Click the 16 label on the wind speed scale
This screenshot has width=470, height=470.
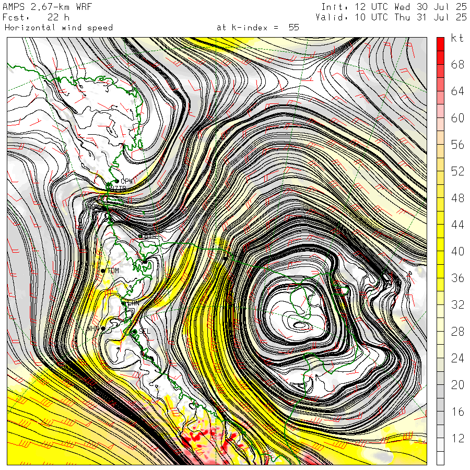pyautogui.click(x=457, y=412)
